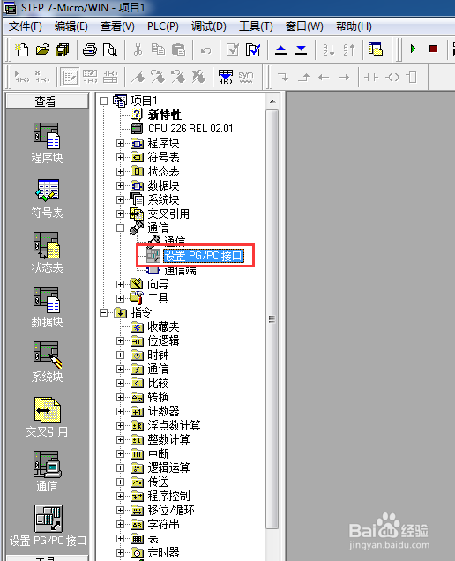Upload from PLC with up-arrow icon

[280, 49]
